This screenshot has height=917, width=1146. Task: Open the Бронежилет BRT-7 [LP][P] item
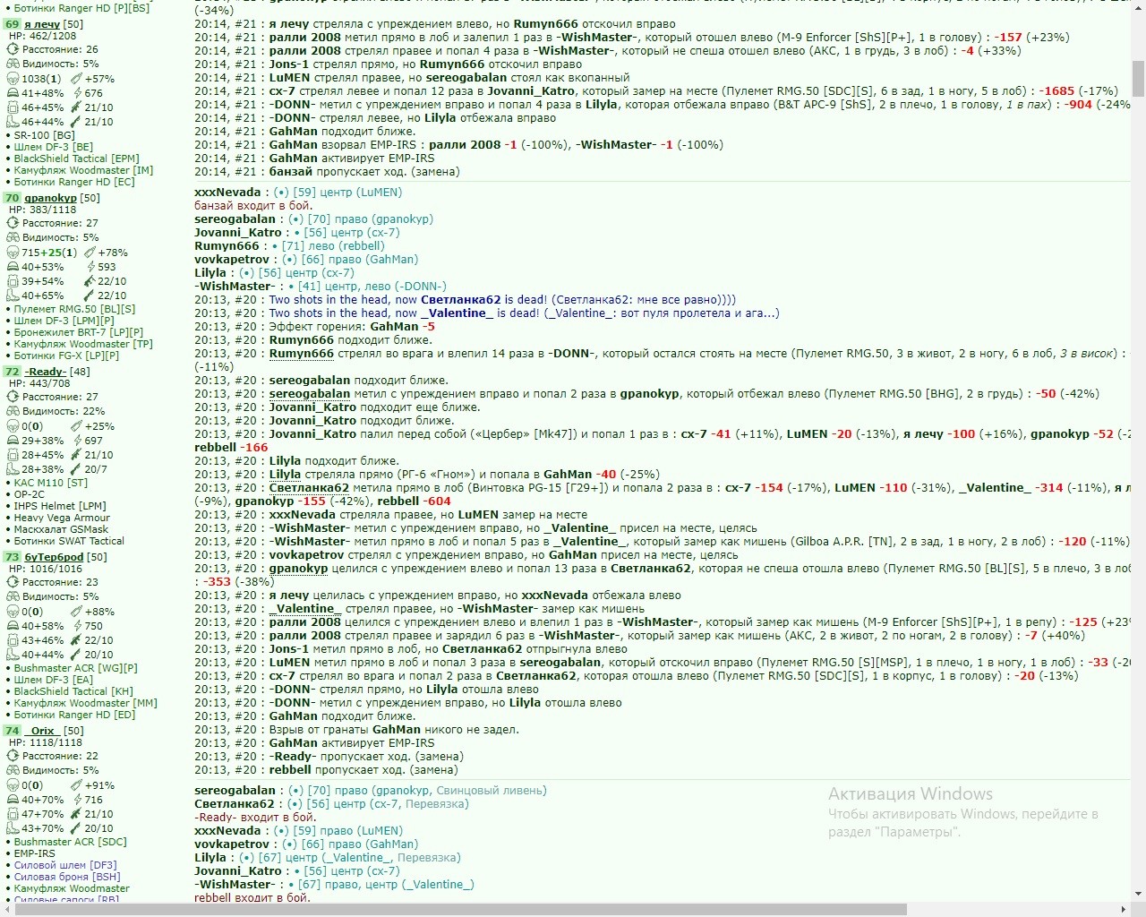79,332
